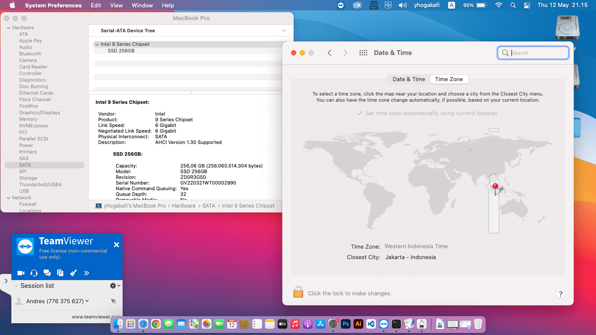The height and width of the screenshot is (335, 596).
Task: Open Terminal from the dock
Action: 396,324
